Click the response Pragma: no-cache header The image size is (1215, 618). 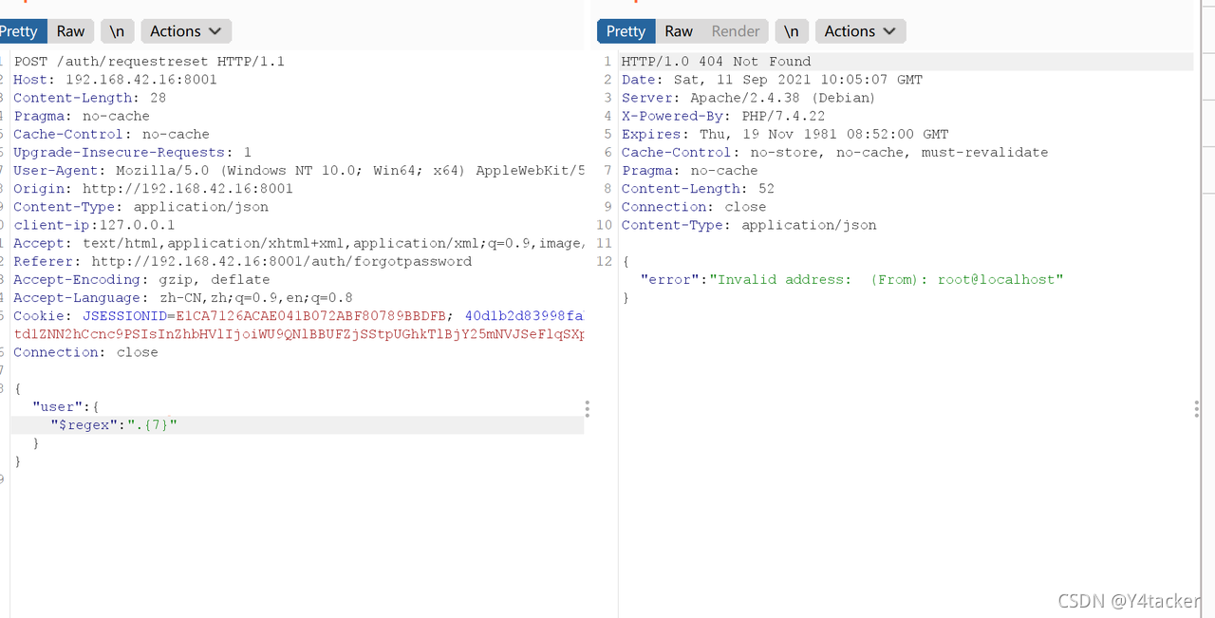[x=689, y=171]
